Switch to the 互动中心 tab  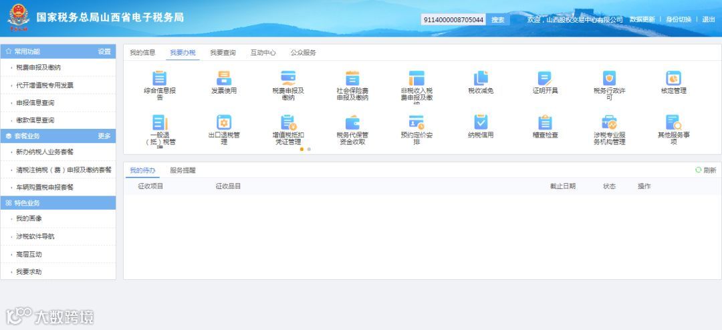tap(263, 53)
